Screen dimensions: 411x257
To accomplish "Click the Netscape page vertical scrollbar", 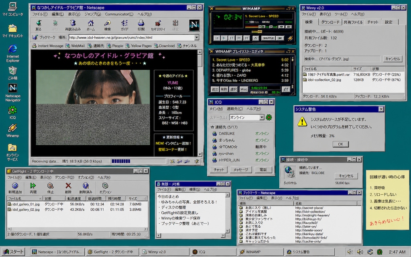I will tap(200, 103).
